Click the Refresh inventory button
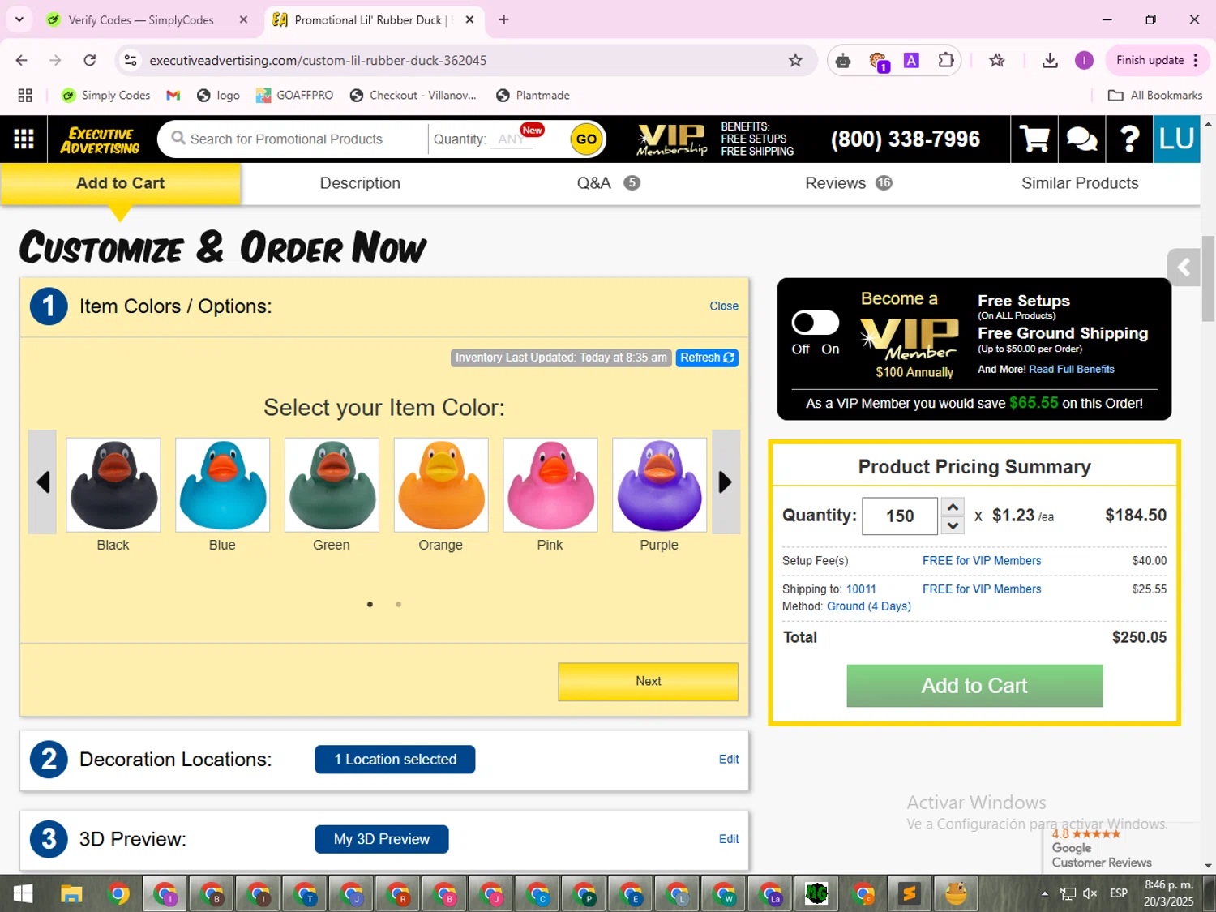The image size is (1216, 912). click(707, 358)
